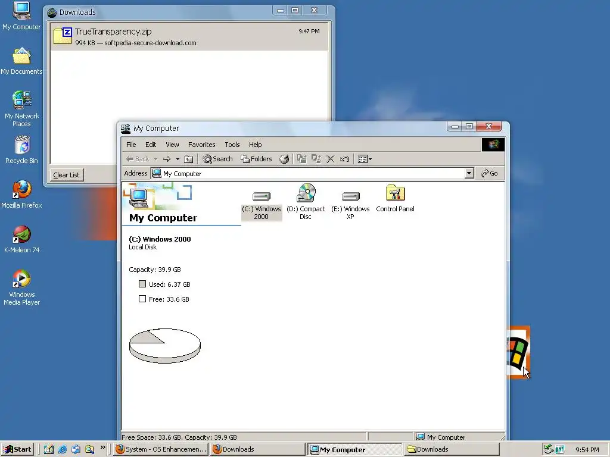Screen dimensions: 610x457
Task: Click softpedia-secure-download.com source text
Action: (150, 43)
